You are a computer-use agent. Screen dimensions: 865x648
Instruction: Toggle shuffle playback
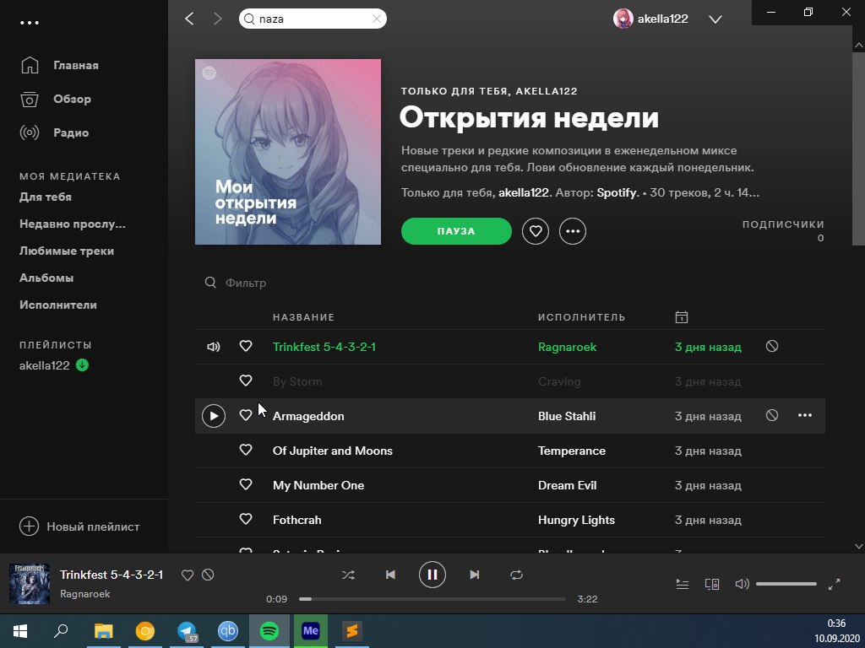pos(348,575)
